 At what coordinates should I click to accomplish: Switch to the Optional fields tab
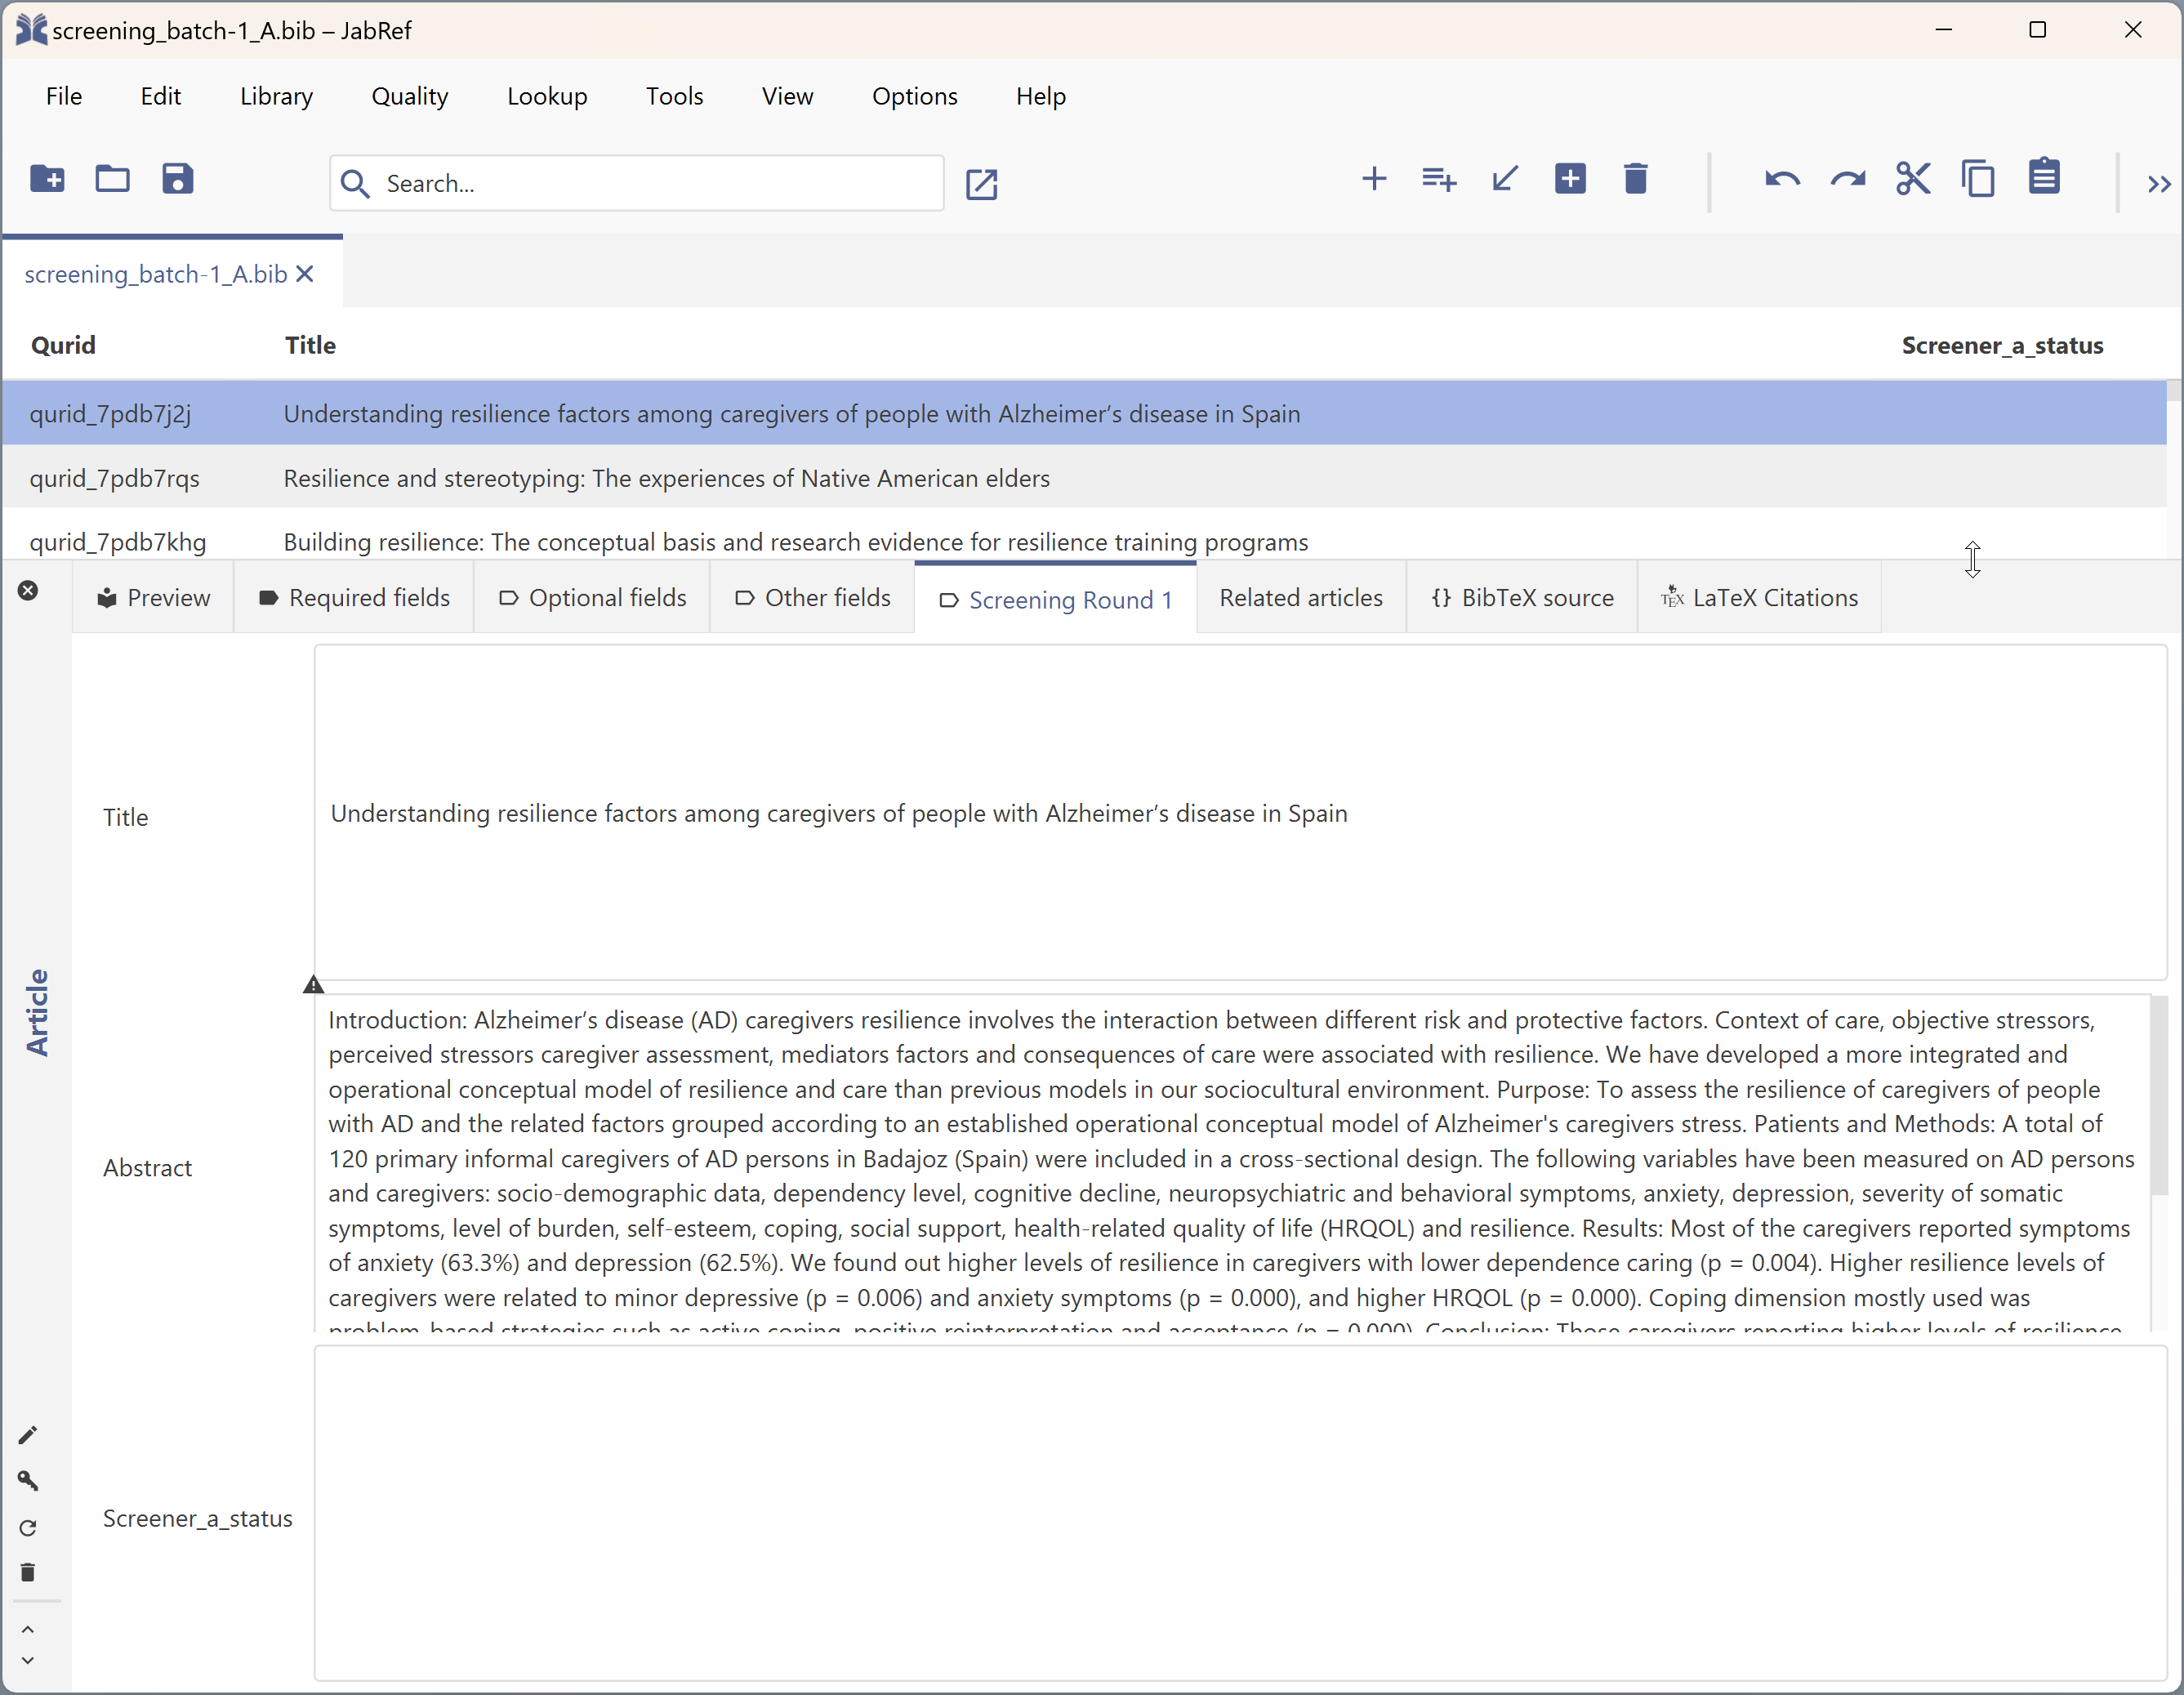pyautogui.click(x=592, y=598)
